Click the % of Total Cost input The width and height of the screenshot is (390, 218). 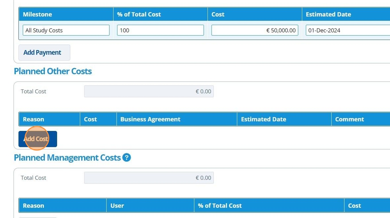pyautogui.click(x=160, y=30)
